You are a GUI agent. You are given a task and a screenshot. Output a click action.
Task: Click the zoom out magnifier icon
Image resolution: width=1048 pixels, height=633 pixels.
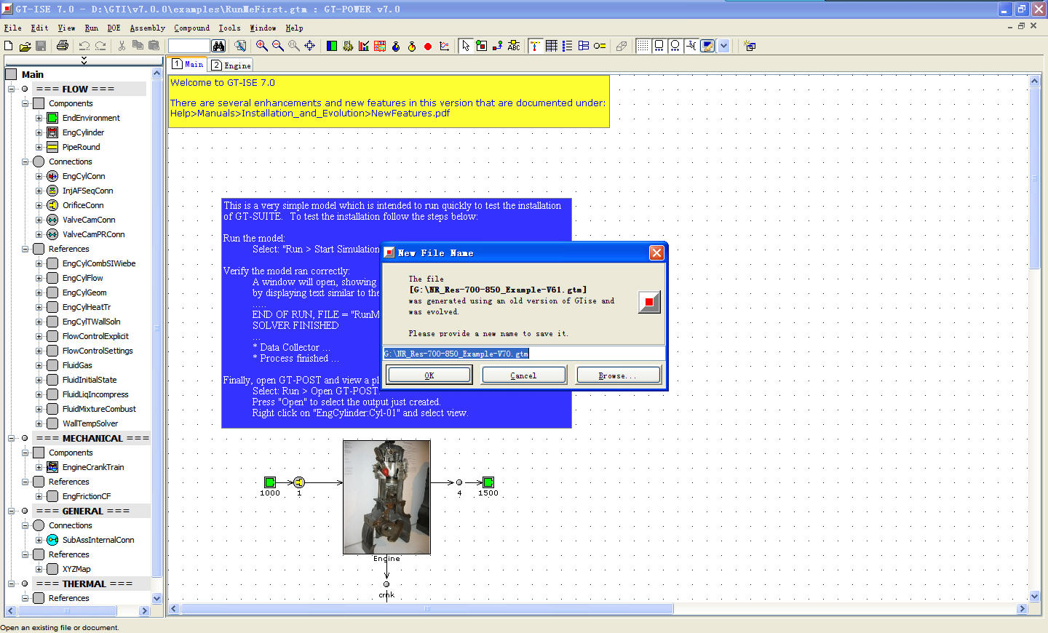tap(278, 46)
